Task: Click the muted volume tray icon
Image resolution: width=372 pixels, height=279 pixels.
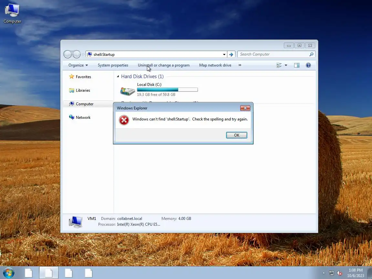Action: (x=339, y=273)
